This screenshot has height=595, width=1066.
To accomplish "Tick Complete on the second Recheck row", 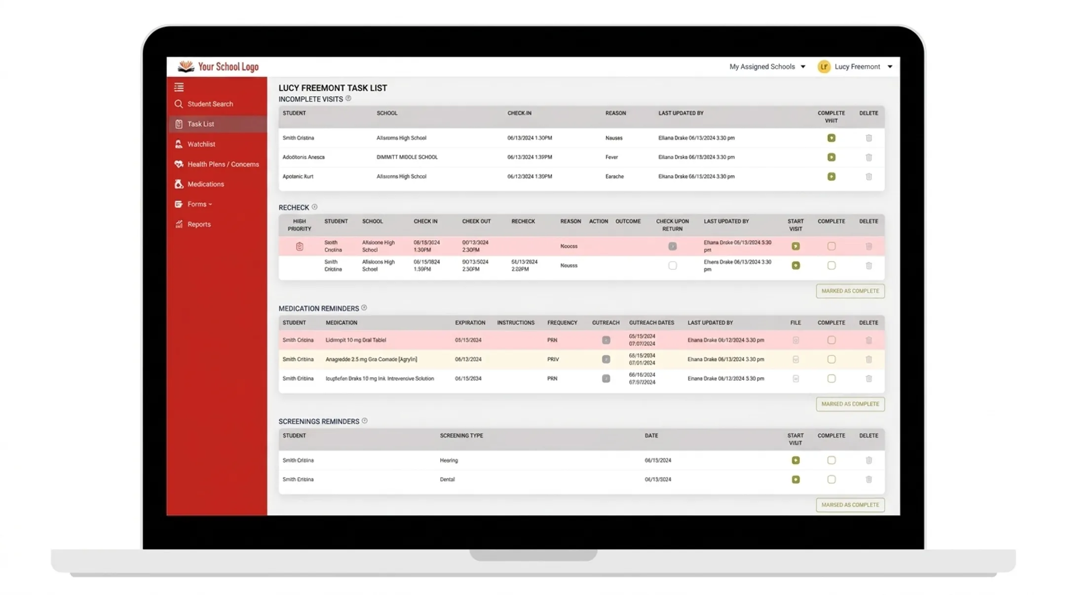I will (831, 265).
